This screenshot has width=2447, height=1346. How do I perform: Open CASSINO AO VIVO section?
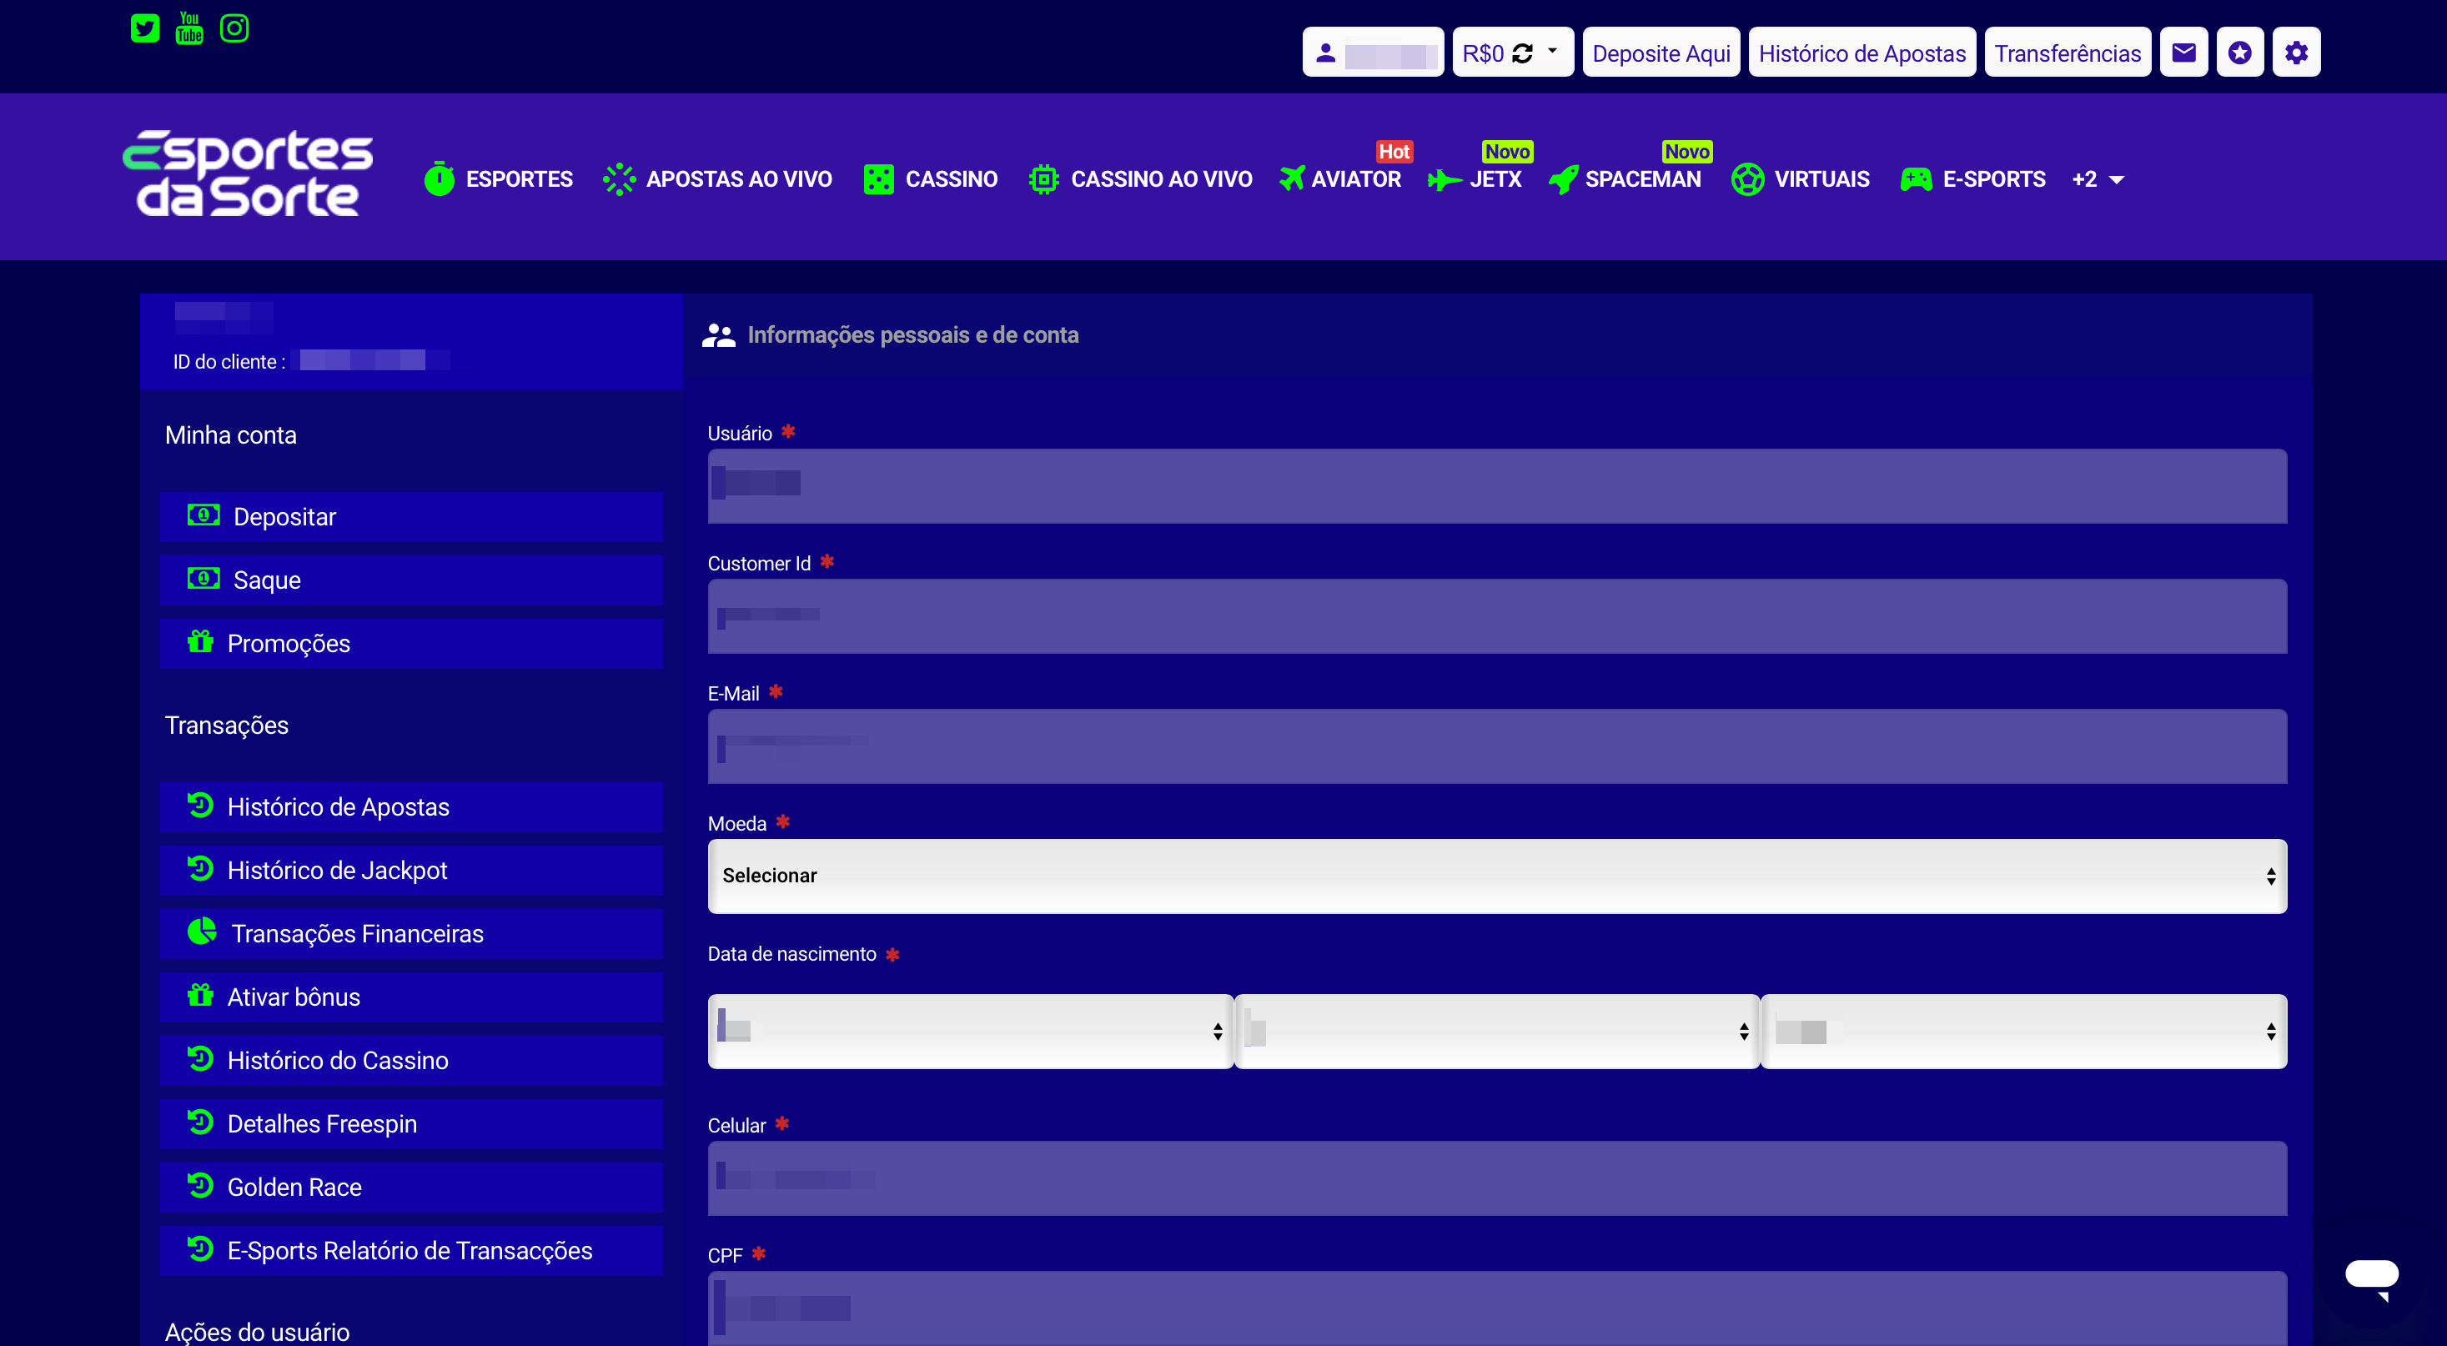(1140, 178)
